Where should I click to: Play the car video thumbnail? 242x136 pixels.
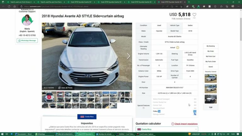pyautogui.click(x=49, y=97)
